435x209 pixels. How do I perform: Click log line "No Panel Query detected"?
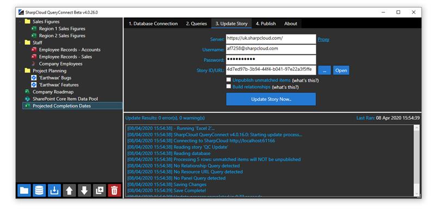(x=176, y=178)
